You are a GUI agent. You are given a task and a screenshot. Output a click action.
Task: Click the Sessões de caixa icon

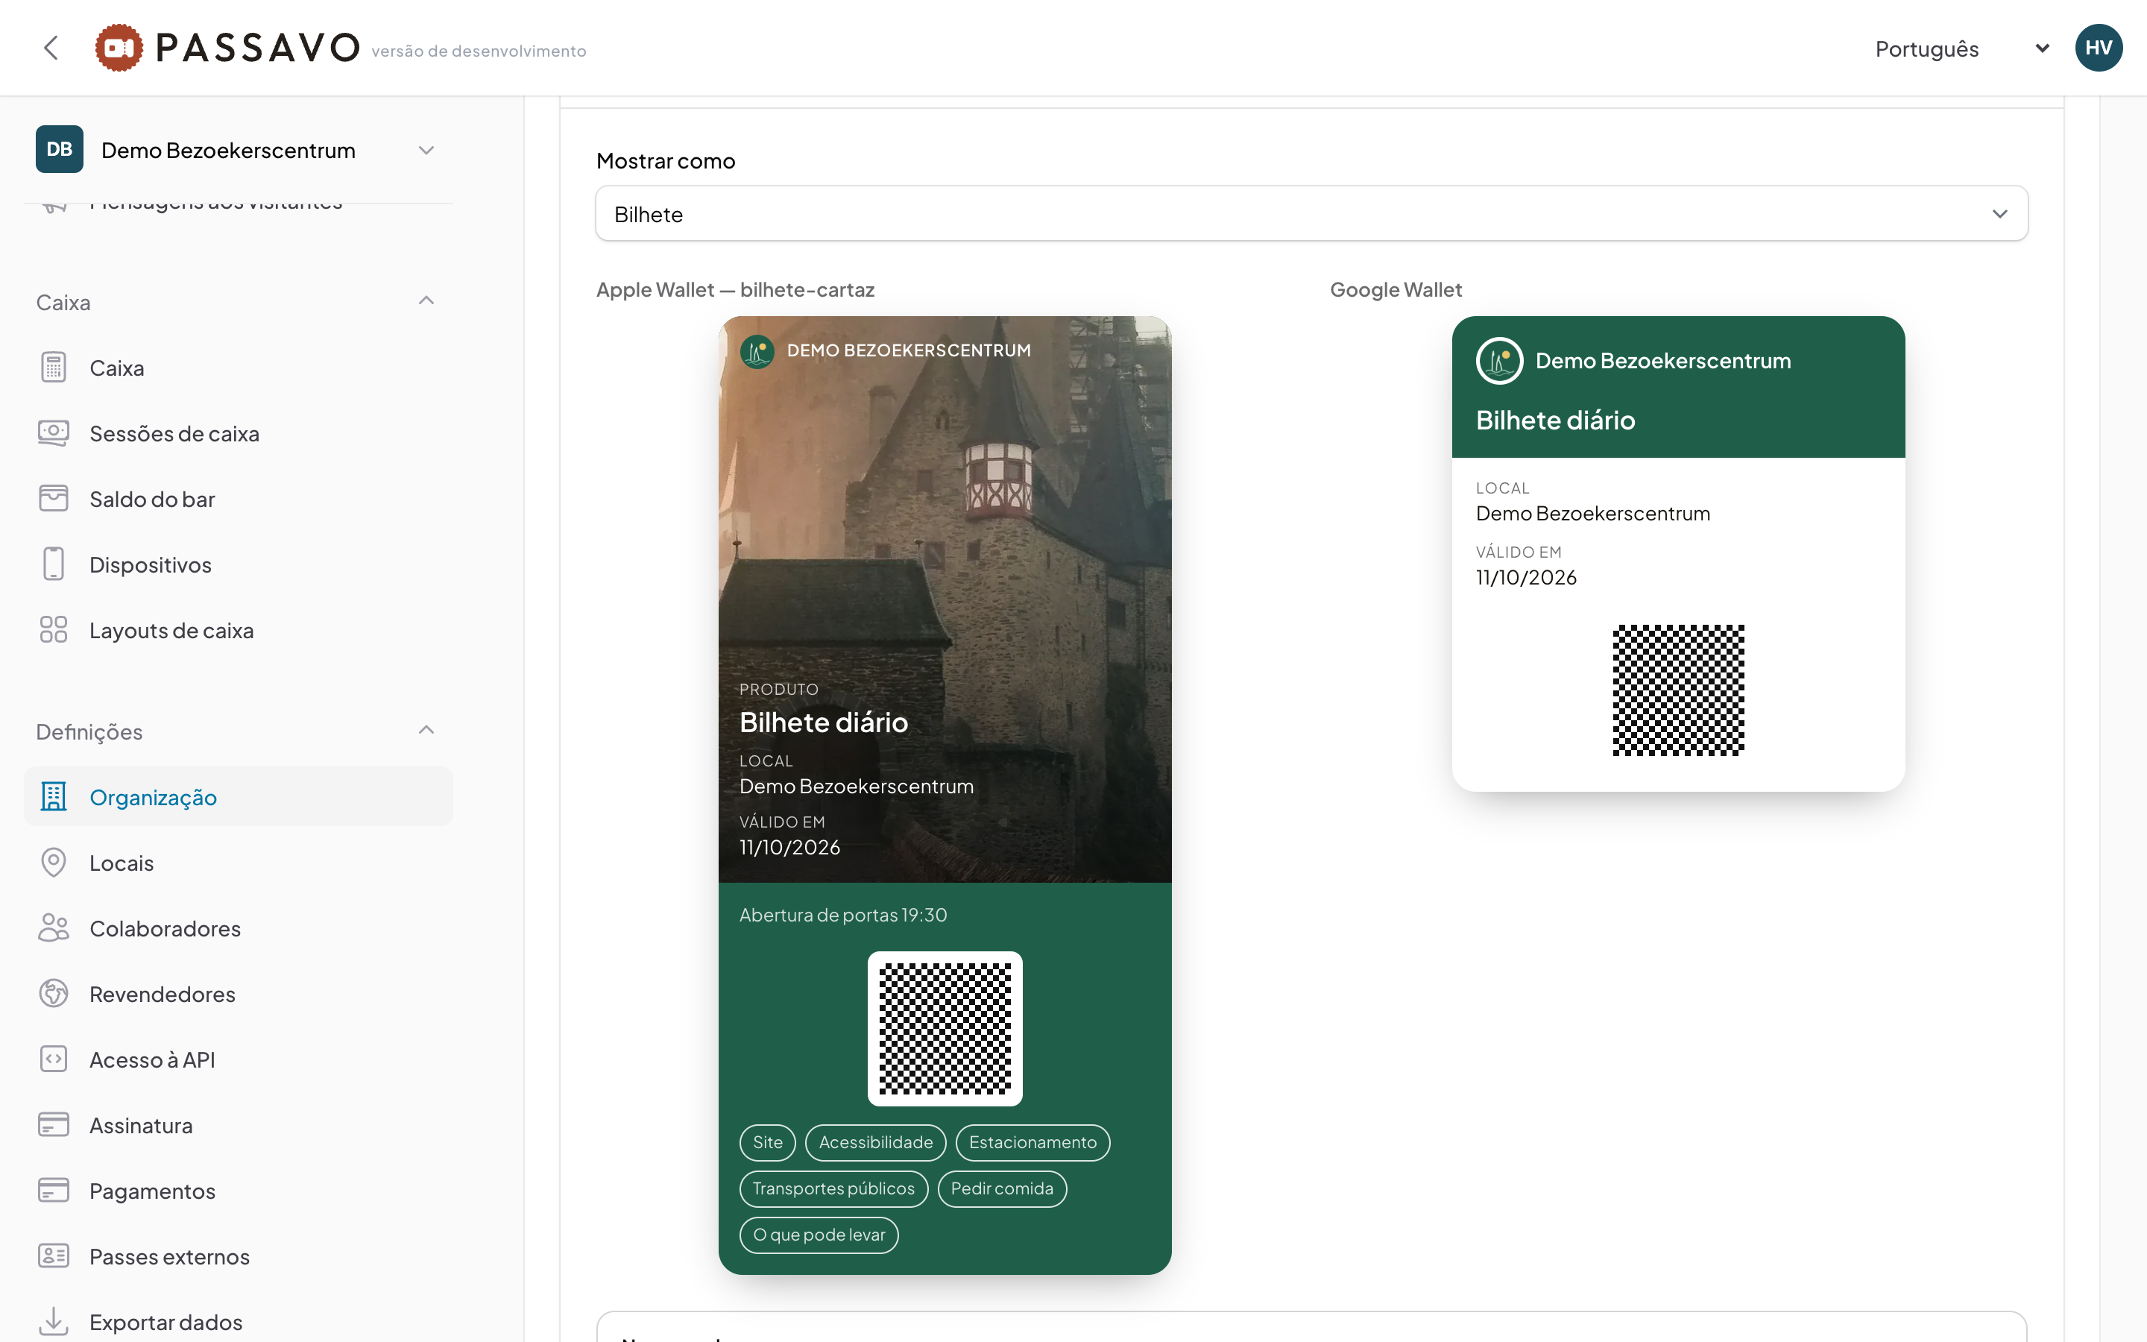coord(53,433)
